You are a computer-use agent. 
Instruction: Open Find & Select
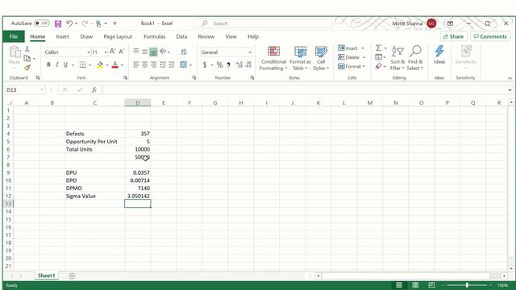pyautogui.click(x=415, y=58)
